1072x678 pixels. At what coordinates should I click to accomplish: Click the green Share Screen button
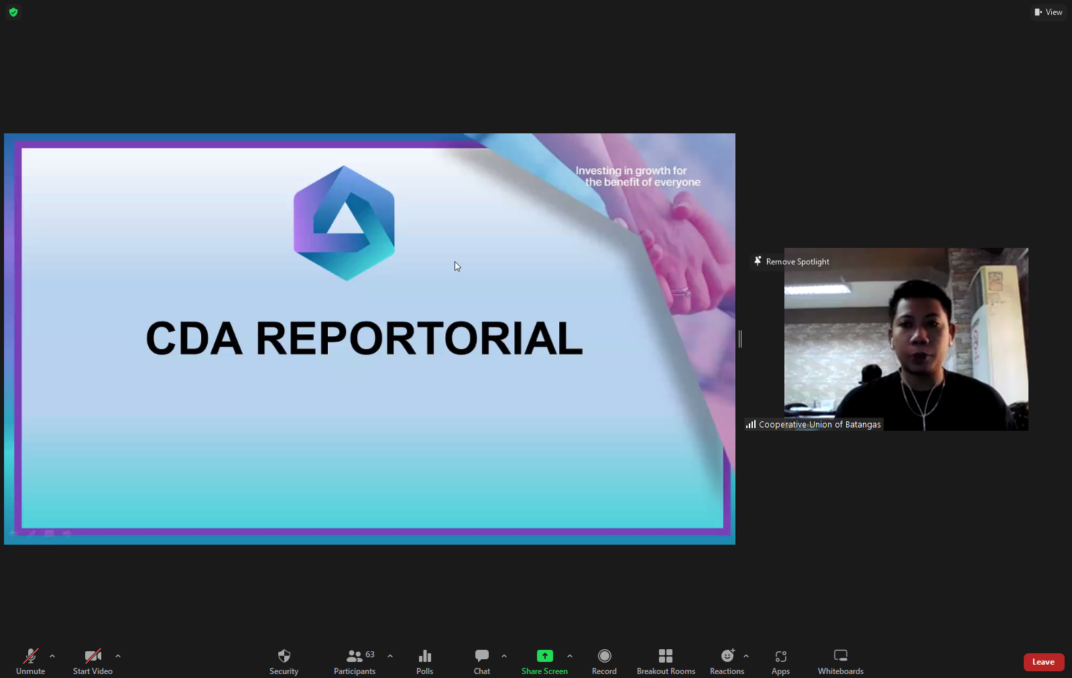[544, 661]
